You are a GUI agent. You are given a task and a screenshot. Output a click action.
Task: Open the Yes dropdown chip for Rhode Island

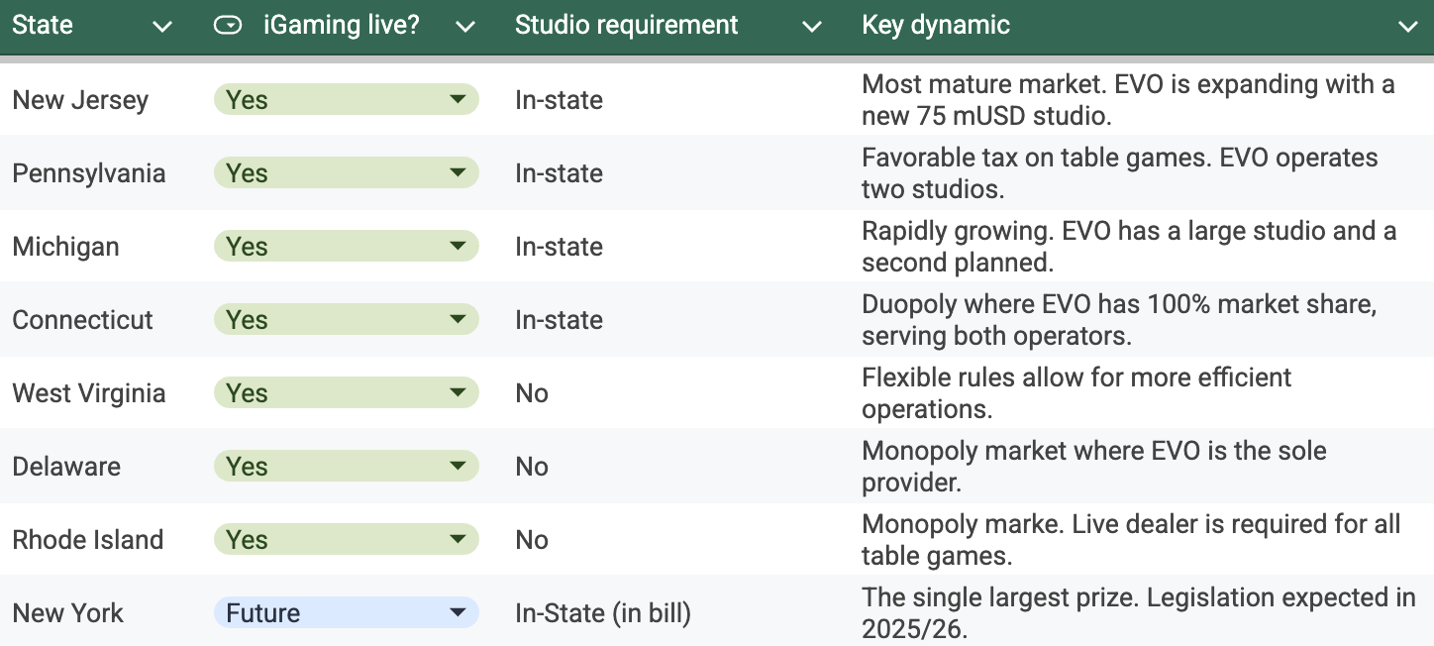[347, 540]
